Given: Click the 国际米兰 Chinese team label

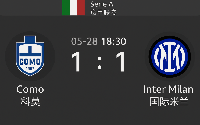Looking at the screenshot, I should (169, 102).
